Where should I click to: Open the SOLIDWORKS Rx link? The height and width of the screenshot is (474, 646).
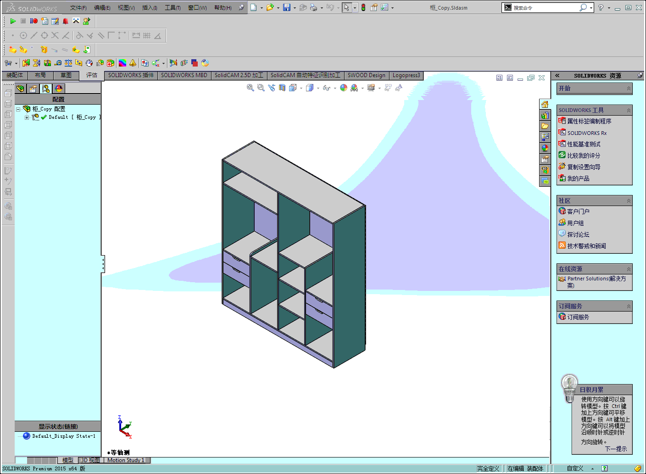(587, 133)
